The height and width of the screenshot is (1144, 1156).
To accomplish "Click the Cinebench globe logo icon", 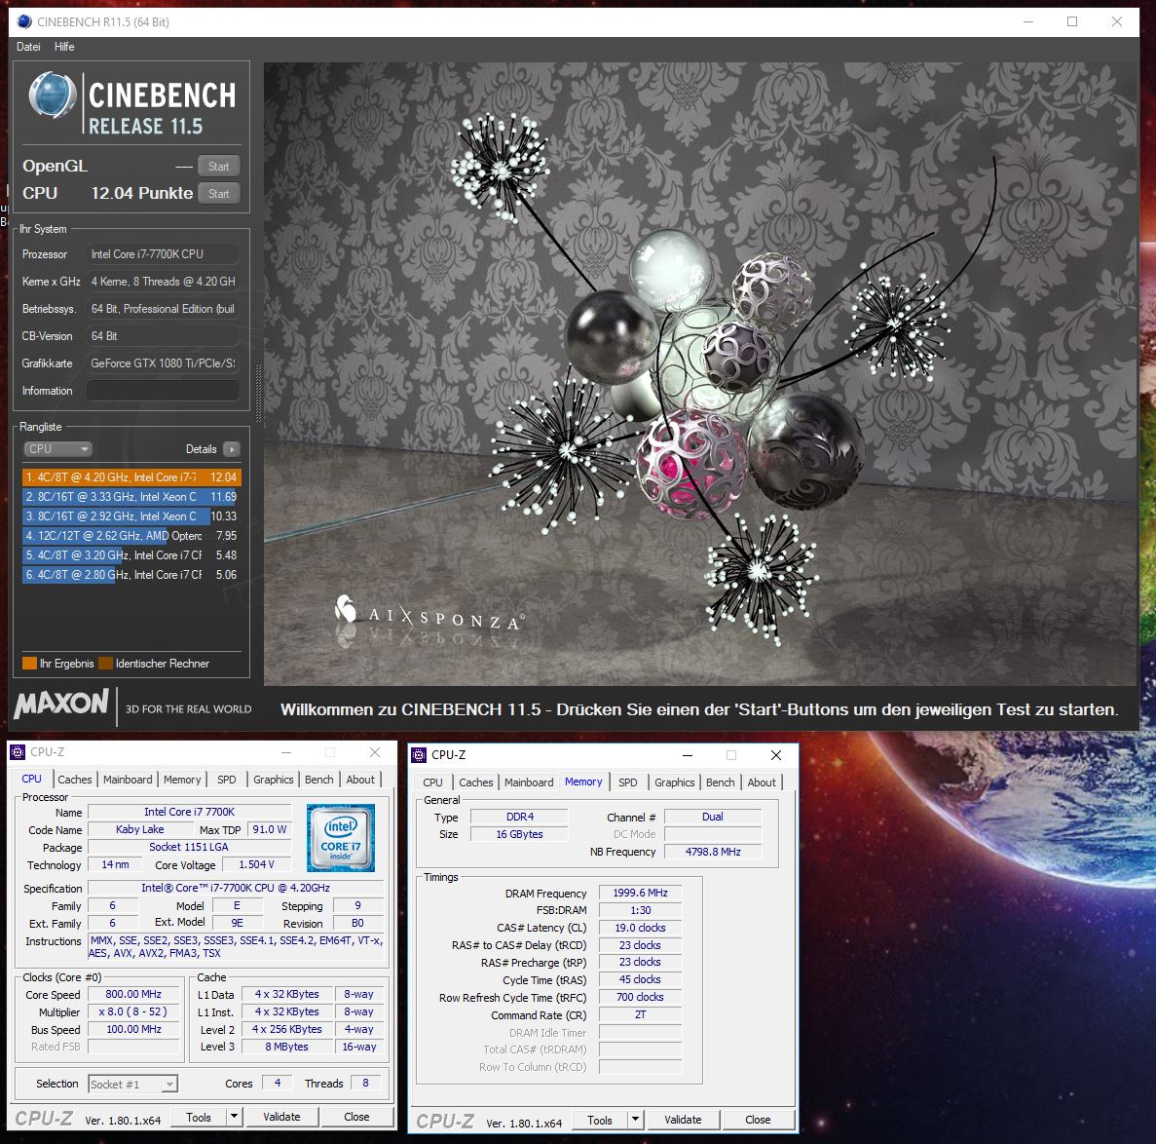I will coord(53,95).
